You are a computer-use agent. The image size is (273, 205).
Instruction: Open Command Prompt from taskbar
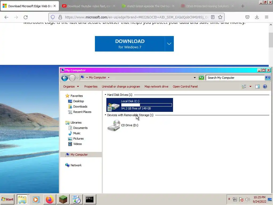point(90,199)
